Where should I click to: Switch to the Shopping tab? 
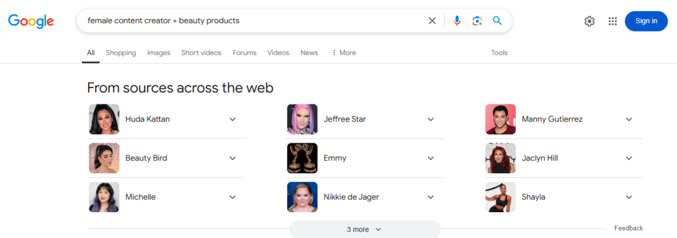[x=121, y=53]
